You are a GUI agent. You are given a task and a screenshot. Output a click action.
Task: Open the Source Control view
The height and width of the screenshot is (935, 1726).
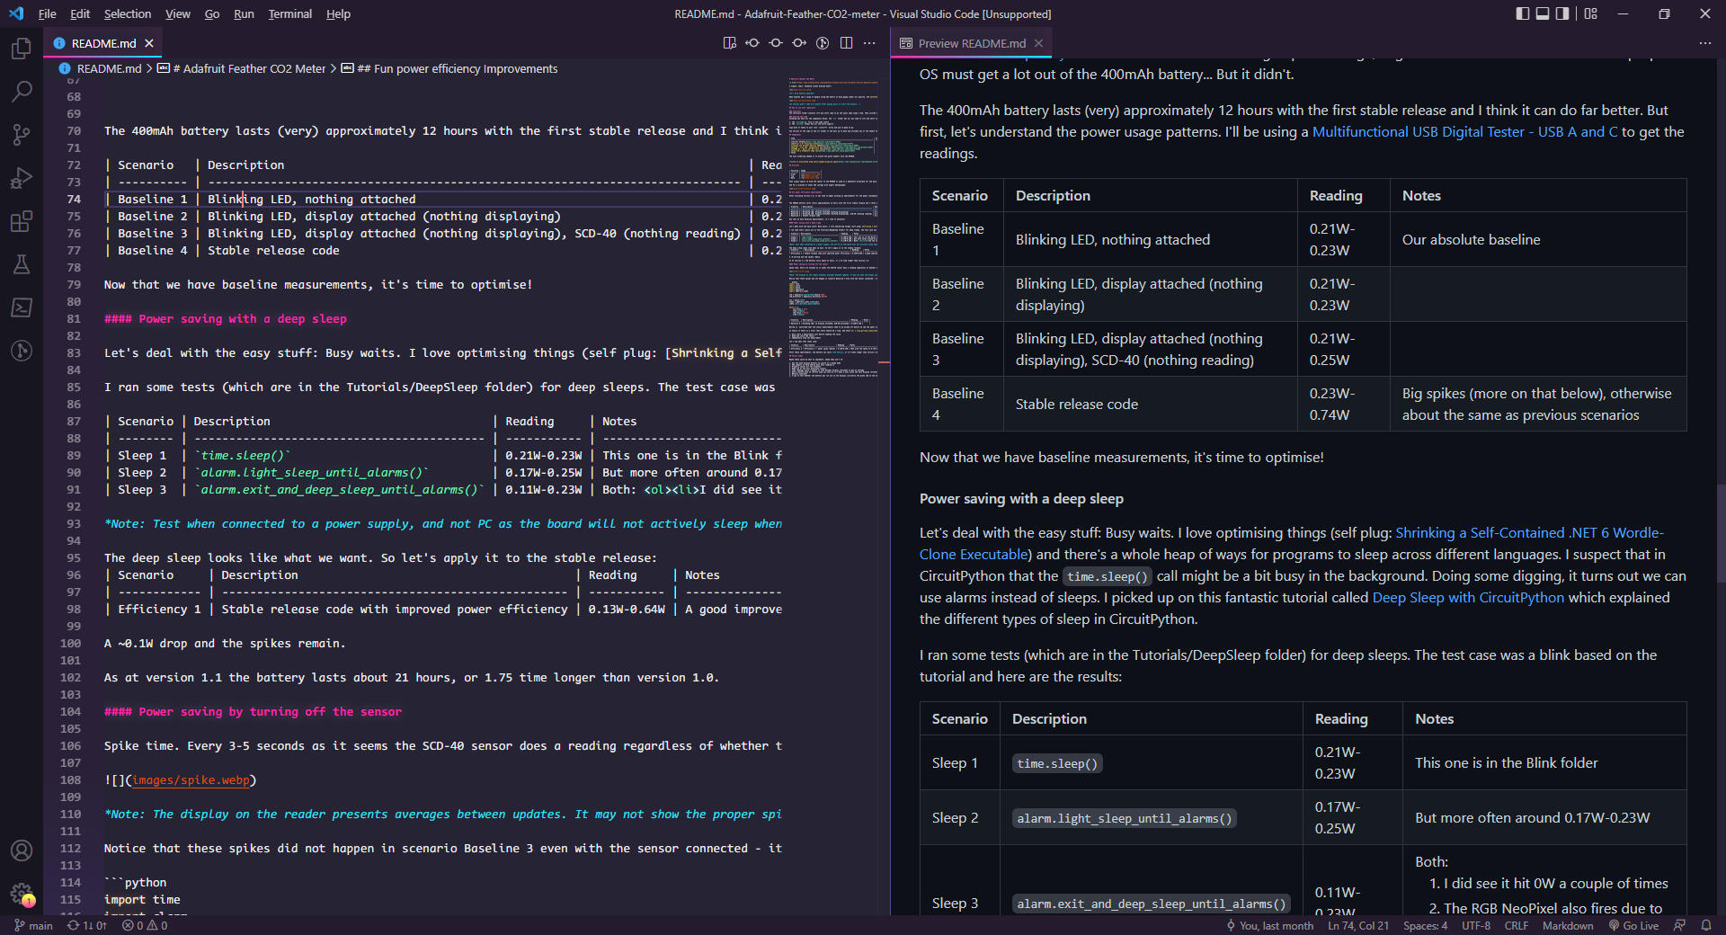[21, 134]
